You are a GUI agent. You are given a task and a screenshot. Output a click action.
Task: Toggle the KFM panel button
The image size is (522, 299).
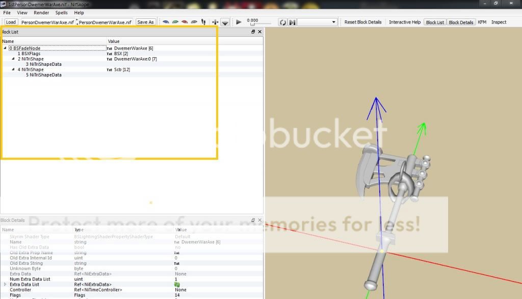482,22
